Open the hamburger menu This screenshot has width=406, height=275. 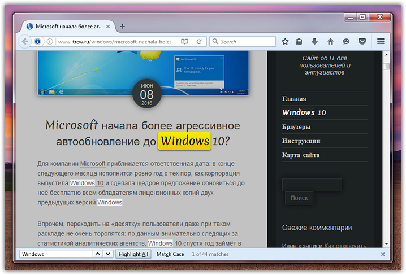pos(381,41)
